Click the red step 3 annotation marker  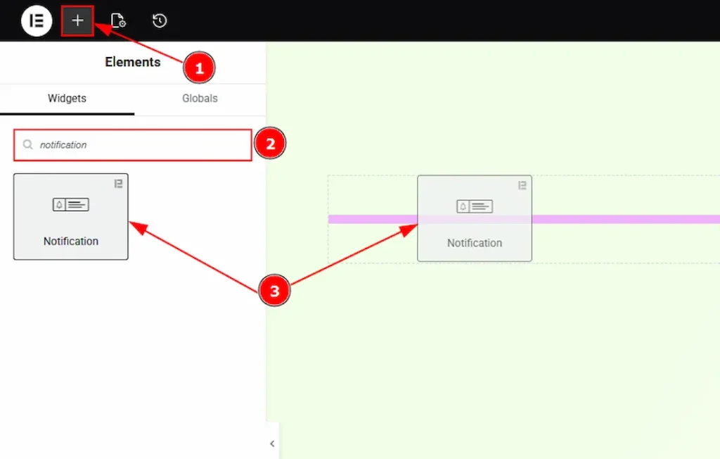tap(274, 291)
